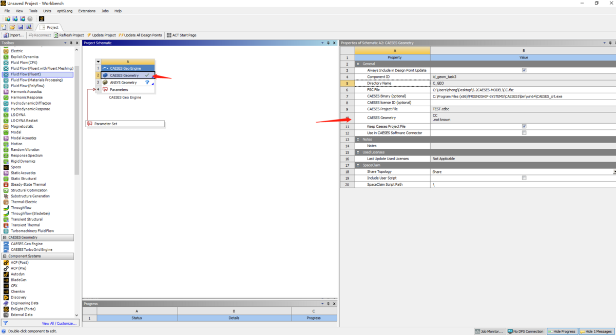The image size is (616, 335).
Task: Click the Autodyn component icon
Action: coord(6,274)
